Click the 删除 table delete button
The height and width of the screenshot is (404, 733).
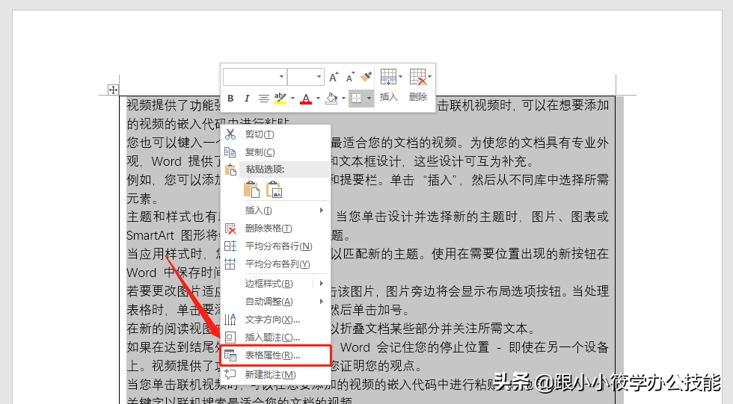[x=419, y=85]
